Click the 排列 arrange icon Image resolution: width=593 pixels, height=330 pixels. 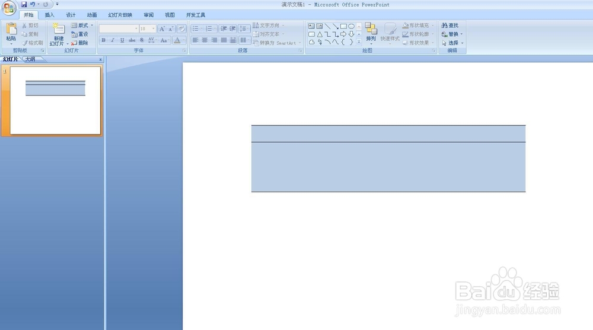pos(371,28)
